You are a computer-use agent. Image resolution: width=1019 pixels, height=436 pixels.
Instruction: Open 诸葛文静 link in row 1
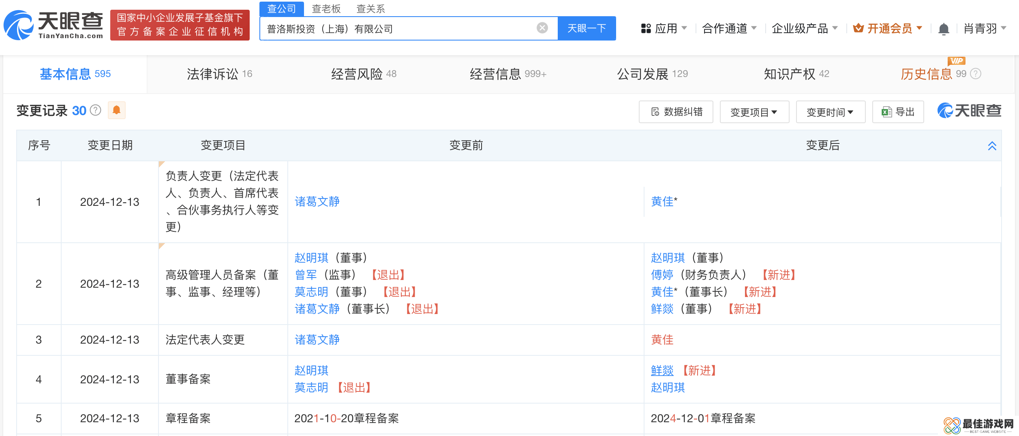click(x=317, y=201)
